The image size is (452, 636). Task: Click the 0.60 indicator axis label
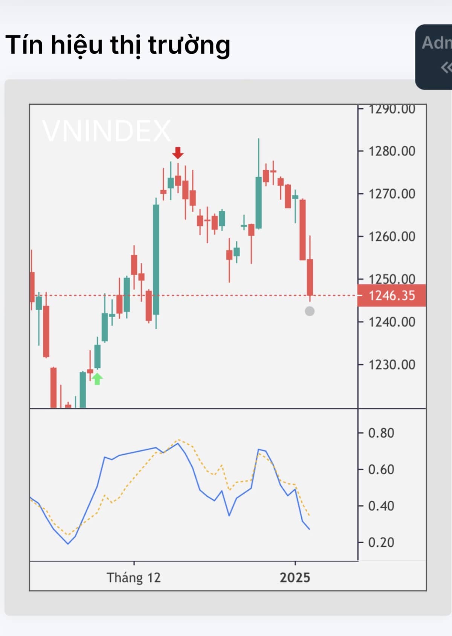[x=381, y=470]
